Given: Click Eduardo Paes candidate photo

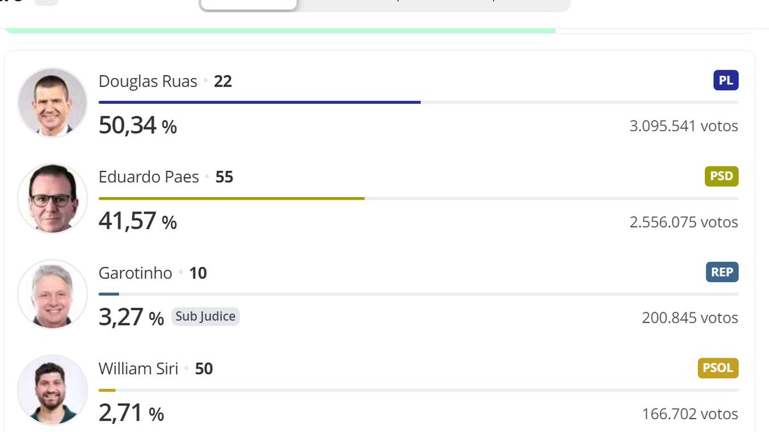Looking at the screenshot, I should click(53, 198).
